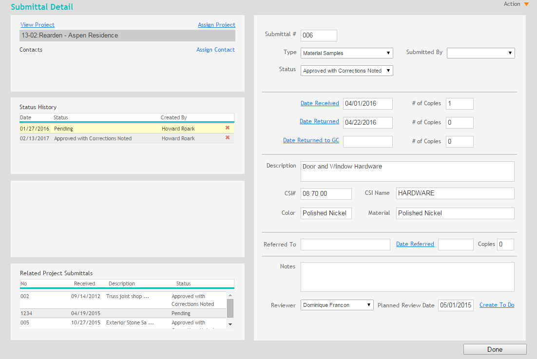Click the Notes text area
Viewport: 537px width, 359px height.
(407, 277)
